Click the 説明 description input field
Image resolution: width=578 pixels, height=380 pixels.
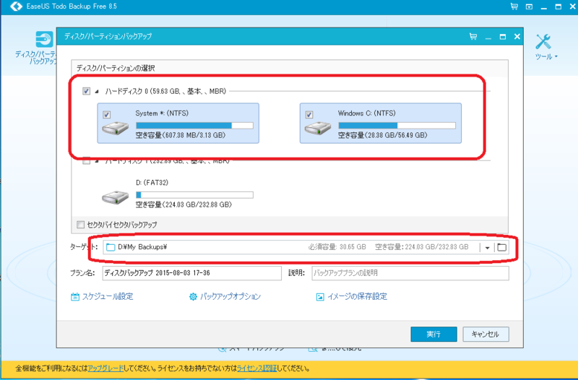pos(410,273)
